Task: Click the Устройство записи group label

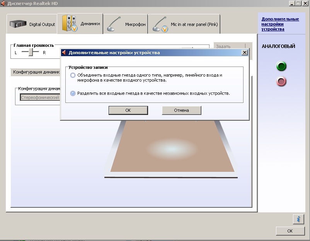Action: (88, 67)
